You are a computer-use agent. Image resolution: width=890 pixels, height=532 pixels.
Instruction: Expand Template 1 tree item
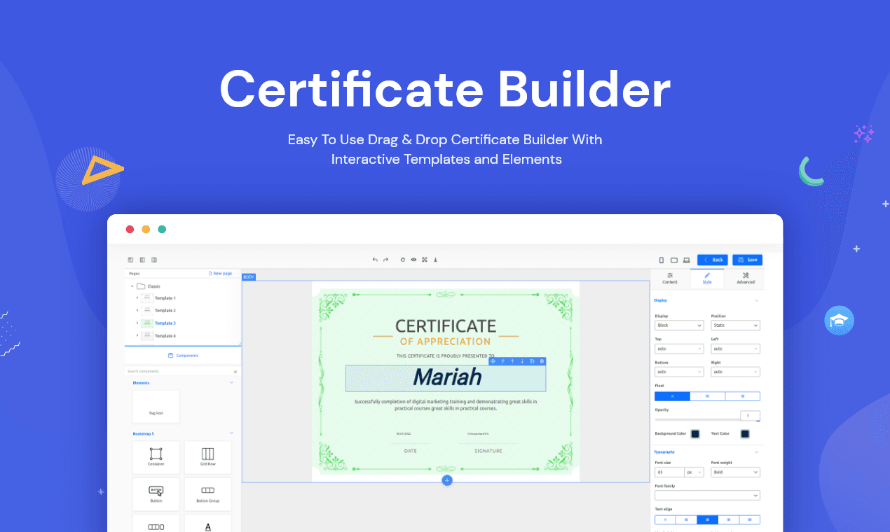(137, 298)
